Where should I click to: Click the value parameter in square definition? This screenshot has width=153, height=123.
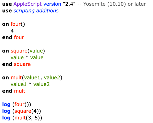coord(36,51)
